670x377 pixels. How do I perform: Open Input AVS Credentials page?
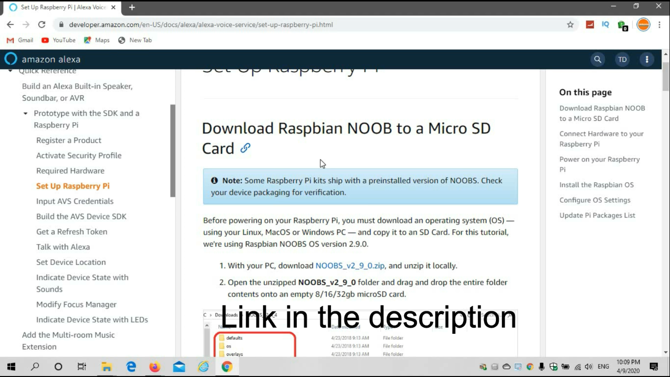[75, 201]
